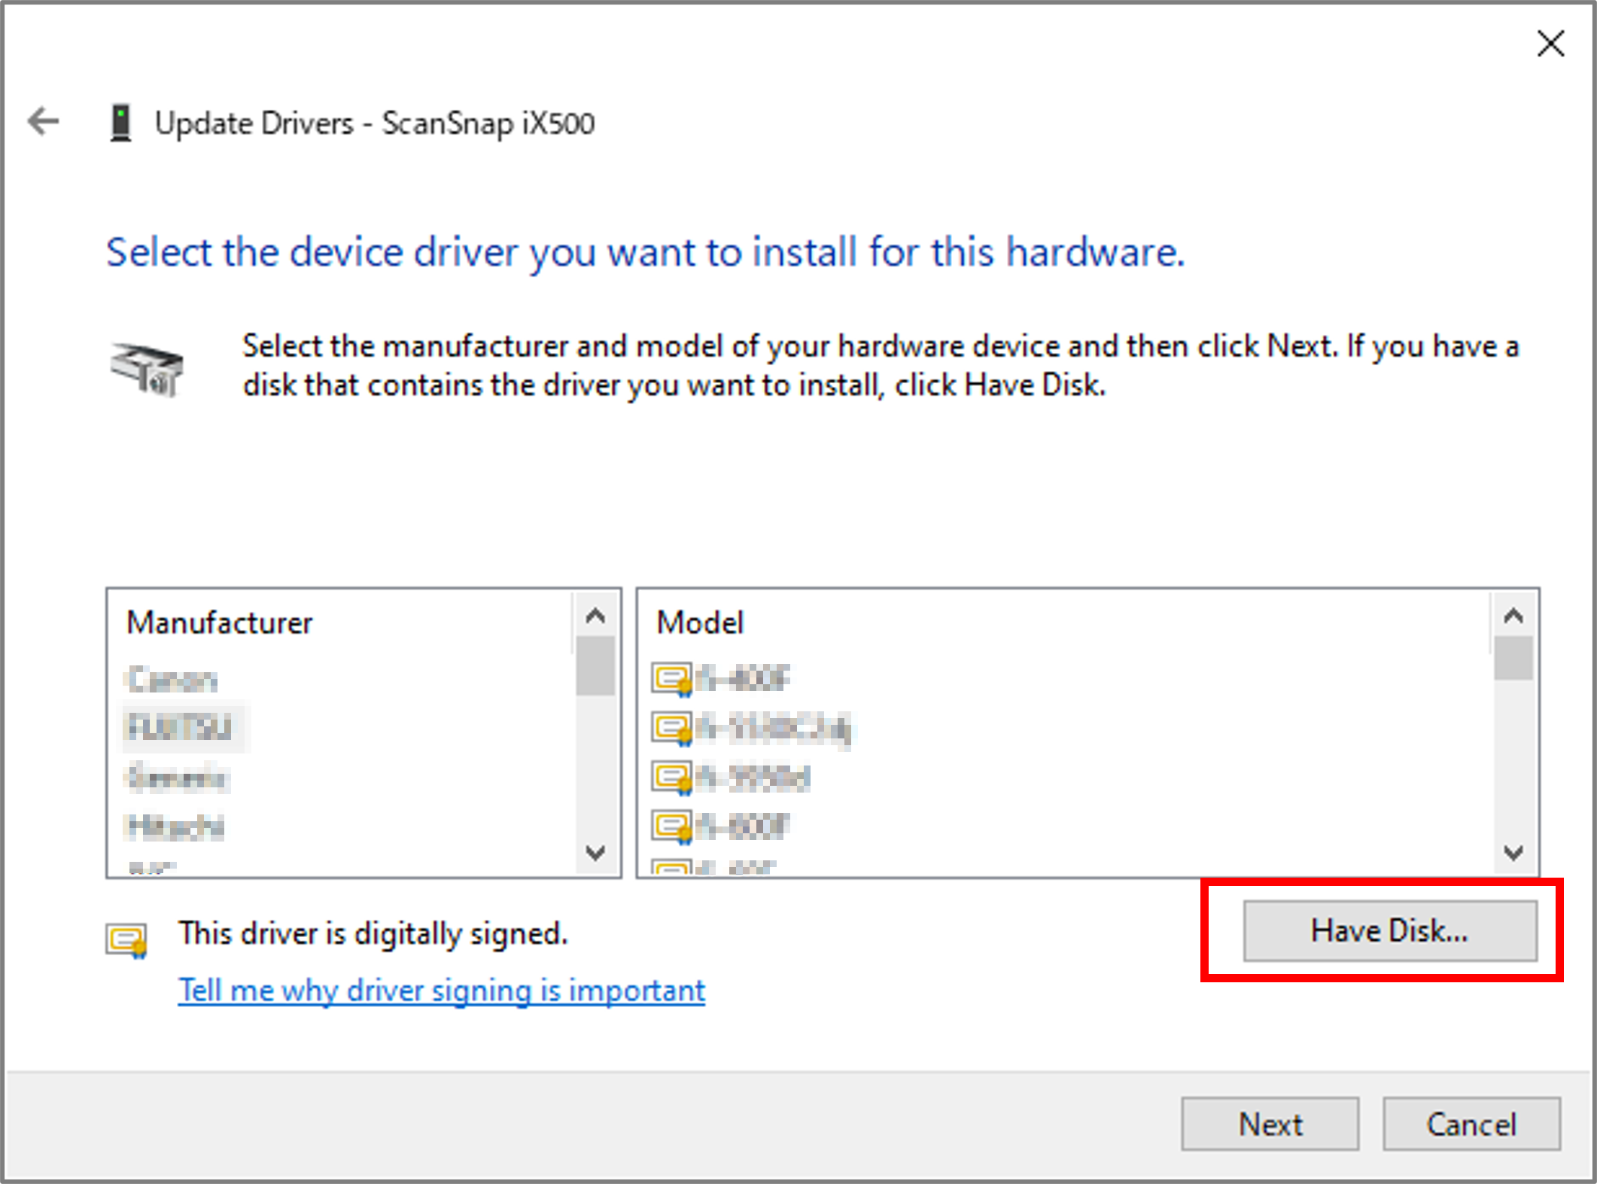Cancel the driver update wizard
Image resolution: width=1597 pixels, height=1184 pixels.
tap(1471, 1124)
